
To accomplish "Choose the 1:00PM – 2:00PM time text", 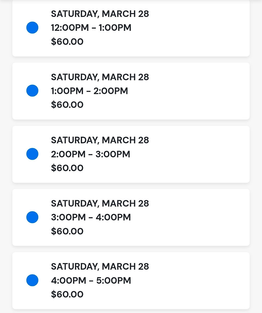I will point(90,91).
